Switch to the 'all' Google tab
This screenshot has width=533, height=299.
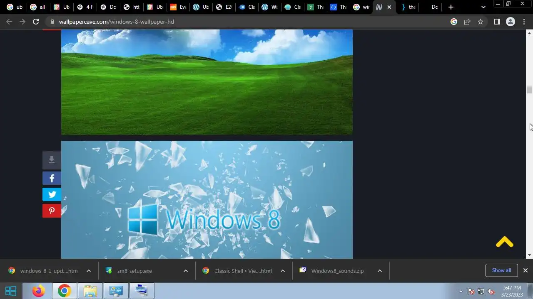click(x=37, y=7)
